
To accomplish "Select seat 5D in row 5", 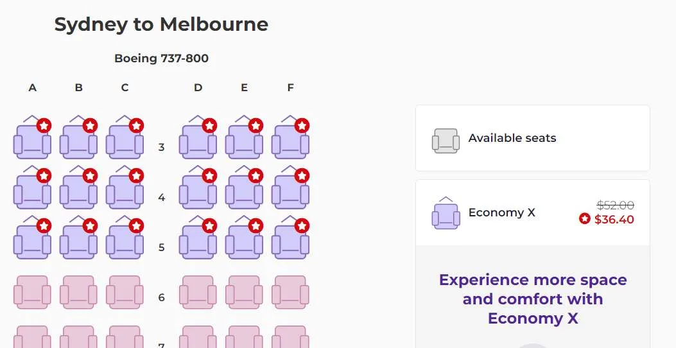I will pyautogui.click(x=198, y=243).
